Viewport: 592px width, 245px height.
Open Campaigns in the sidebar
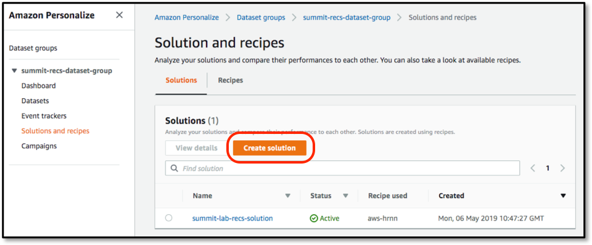39,146
